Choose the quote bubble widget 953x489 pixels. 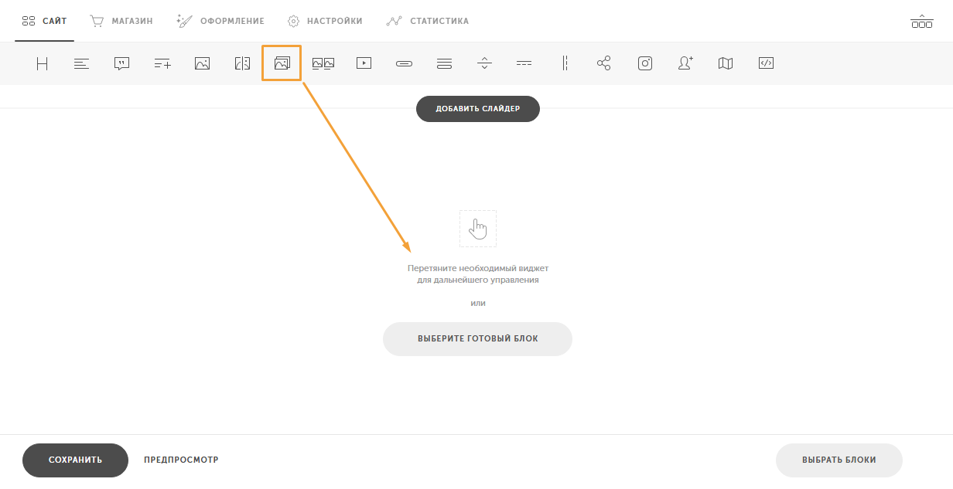pos(121,64)
